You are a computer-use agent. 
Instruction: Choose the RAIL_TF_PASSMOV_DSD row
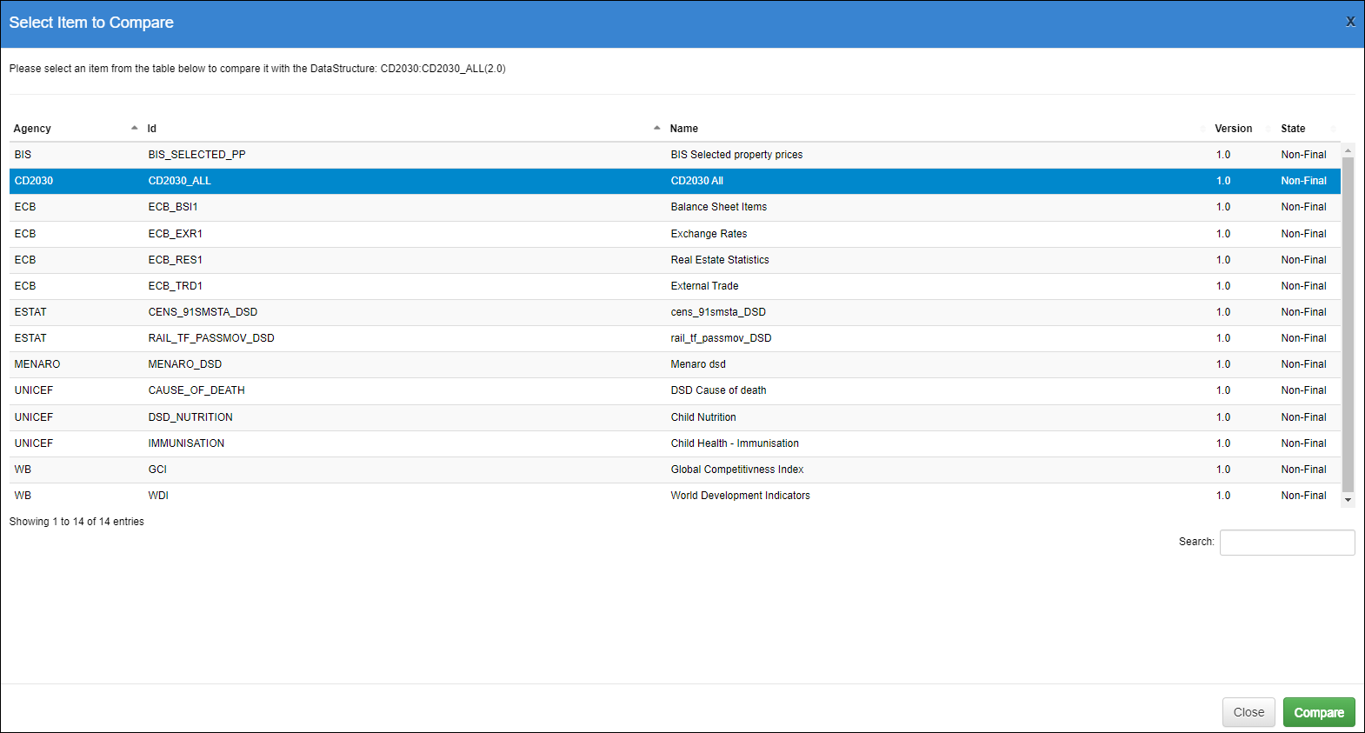coord(211,338)
